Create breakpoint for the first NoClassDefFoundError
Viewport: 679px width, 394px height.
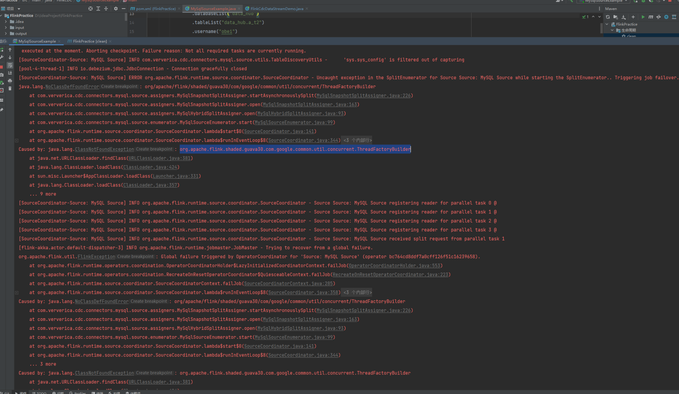coord(119,86)
